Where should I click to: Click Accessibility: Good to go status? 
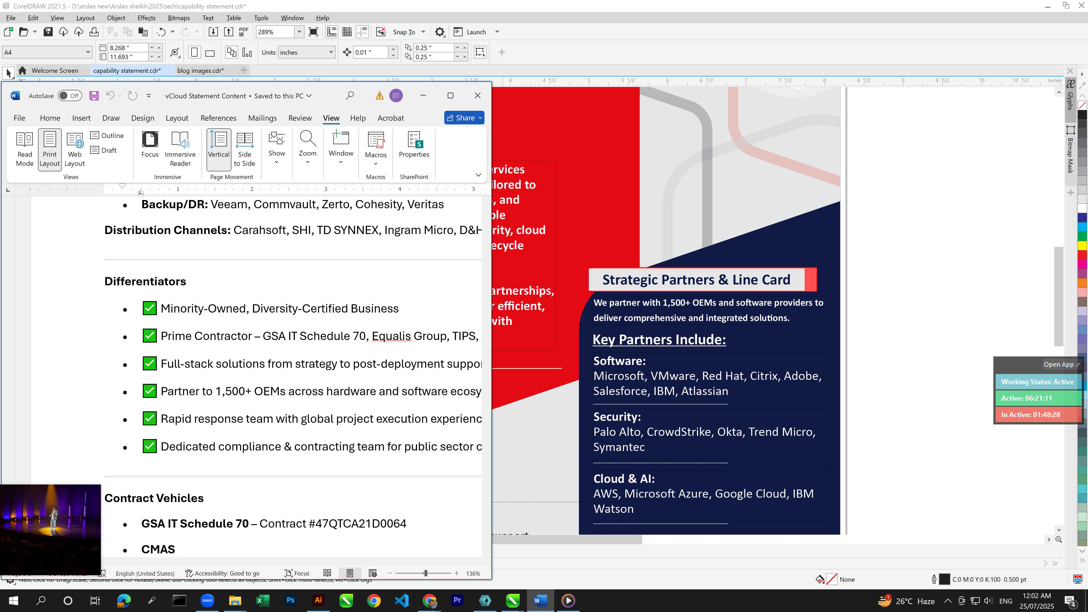point(223,573)
